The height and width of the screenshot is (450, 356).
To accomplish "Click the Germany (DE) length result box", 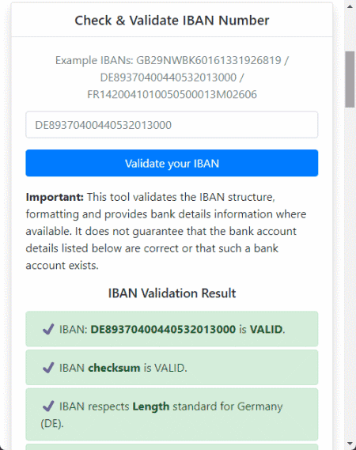I will pyautogui.click(x=172, y=414).
